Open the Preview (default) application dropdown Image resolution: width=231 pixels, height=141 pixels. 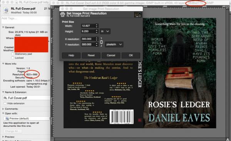(x=27, y=118)
